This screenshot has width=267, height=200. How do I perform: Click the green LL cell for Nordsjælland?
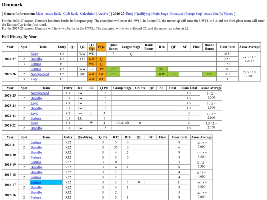coord(173,74)
